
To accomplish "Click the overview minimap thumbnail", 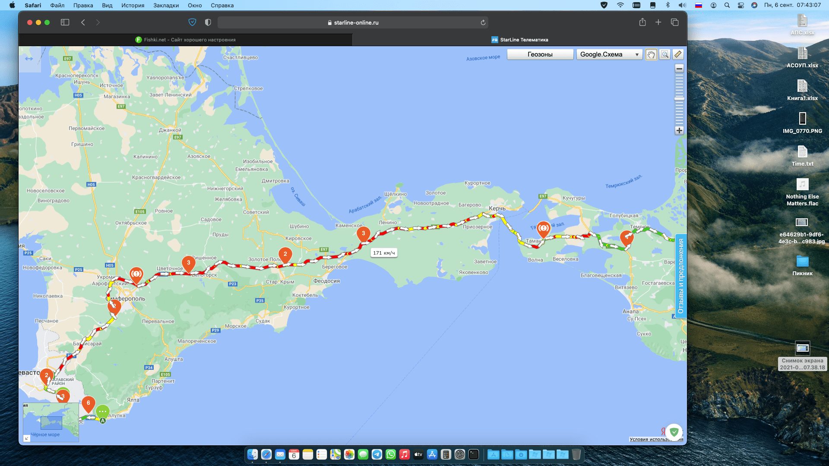I will tap(51, 422).
